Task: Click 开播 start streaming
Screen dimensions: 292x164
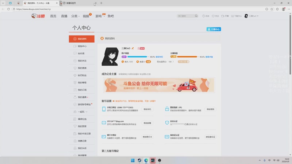Action: click(x=225, y=16)
